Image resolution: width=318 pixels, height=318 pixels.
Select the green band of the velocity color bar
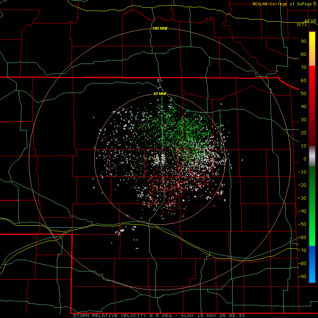tap(312, 206)
